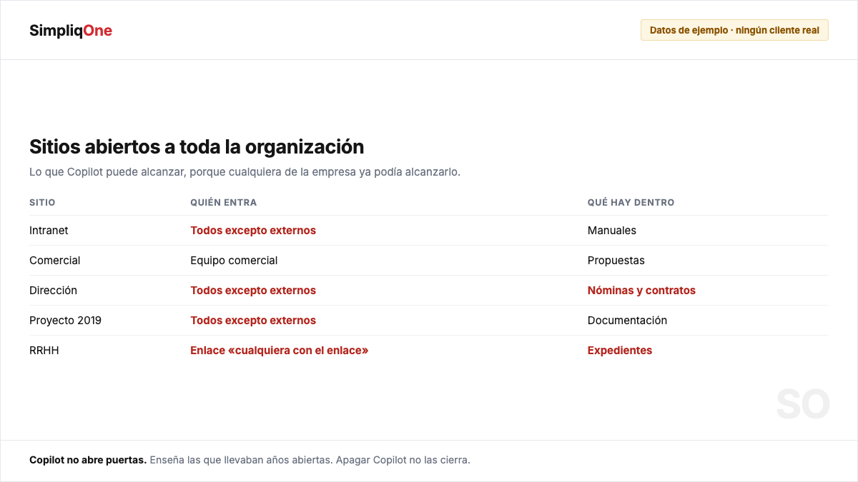The width and height of the screenshot is (858, 482).
Task: Click 'Todos excepto externos' in Proyecto 2019 row
Action: click(x=253, y=321)
